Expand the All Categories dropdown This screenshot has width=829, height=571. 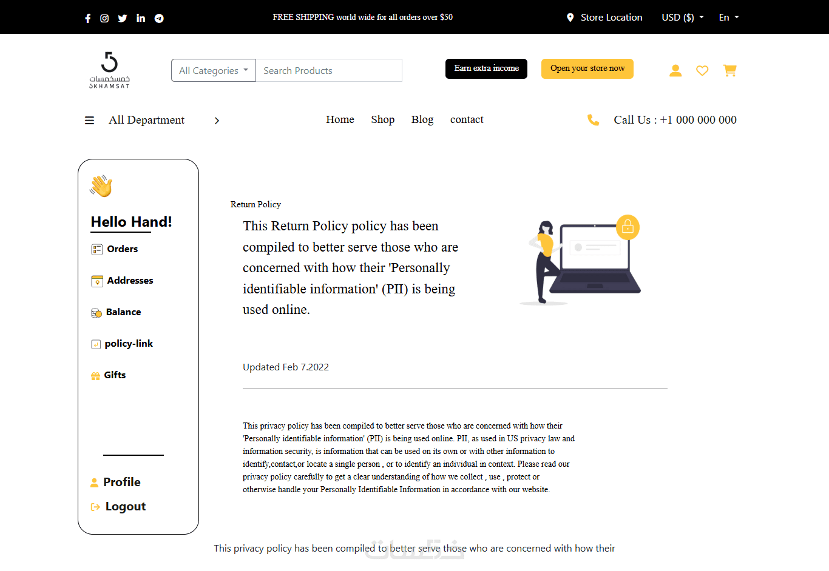point(214,70)
